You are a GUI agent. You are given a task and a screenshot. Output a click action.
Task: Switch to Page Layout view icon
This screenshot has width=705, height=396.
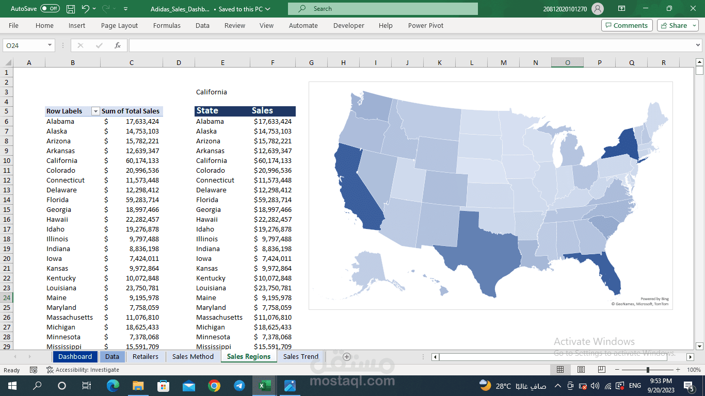(x=581, y=370)
